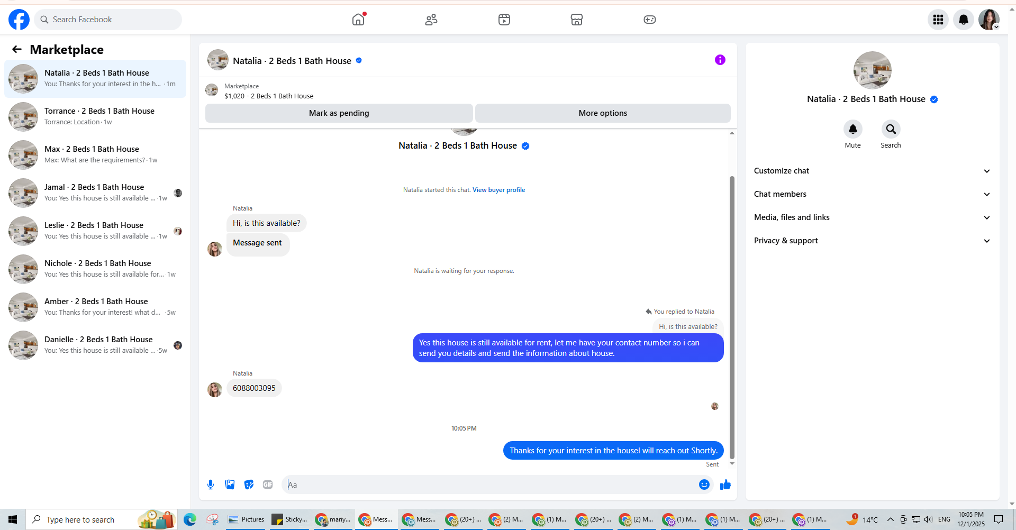
Task: Show hidden system tray icons
Action: tap(891, 519)
